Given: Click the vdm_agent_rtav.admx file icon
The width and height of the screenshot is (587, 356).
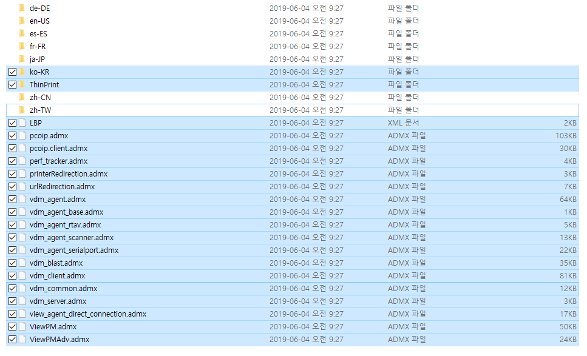Looking at the screenshot, I should [22, 224].
